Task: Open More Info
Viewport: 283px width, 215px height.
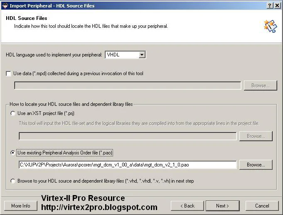Action: click(21, 205)
